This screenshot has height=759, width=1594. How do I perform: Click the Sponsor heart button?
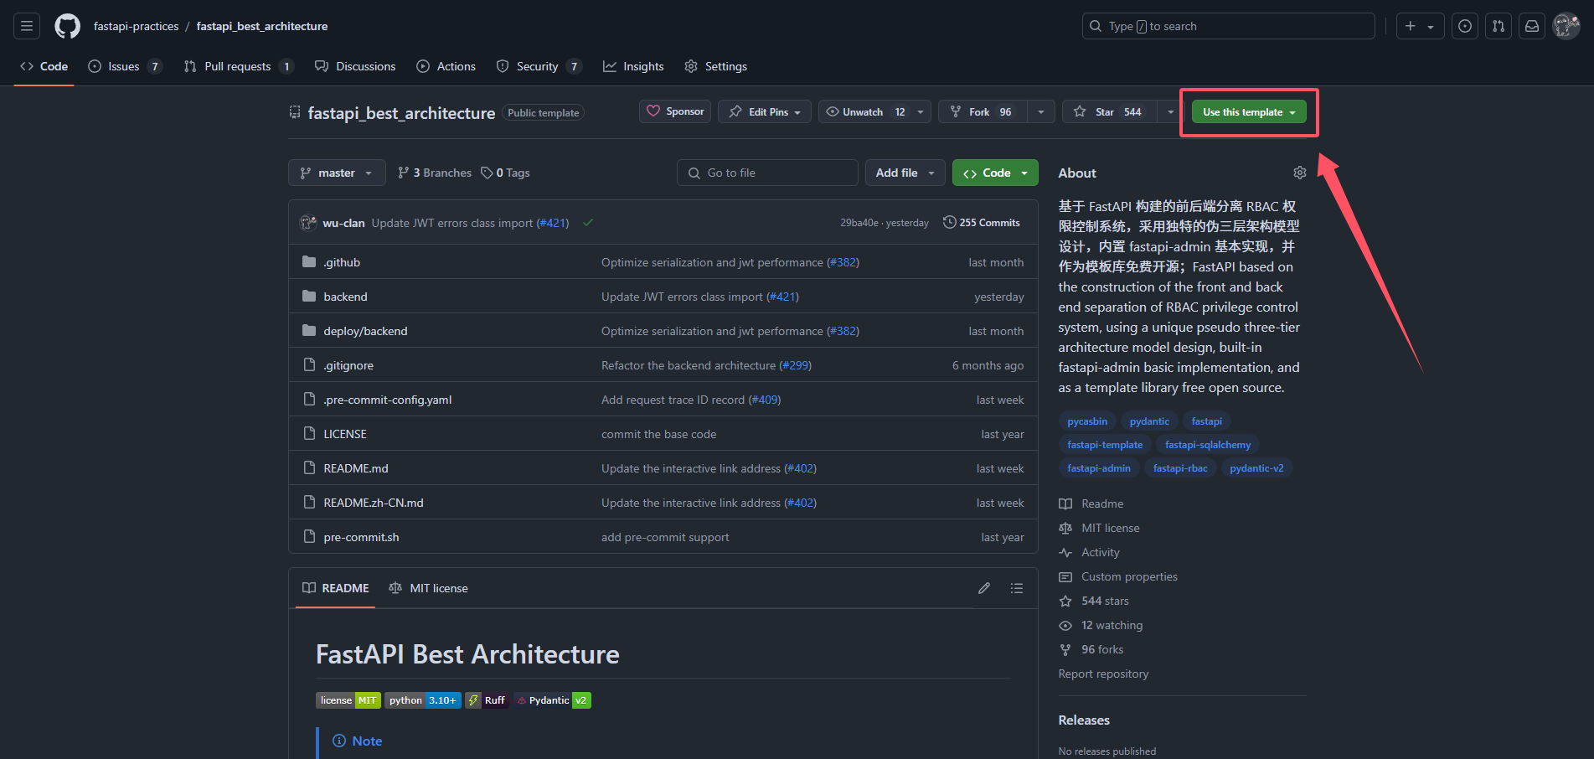(x=675, y=111)
